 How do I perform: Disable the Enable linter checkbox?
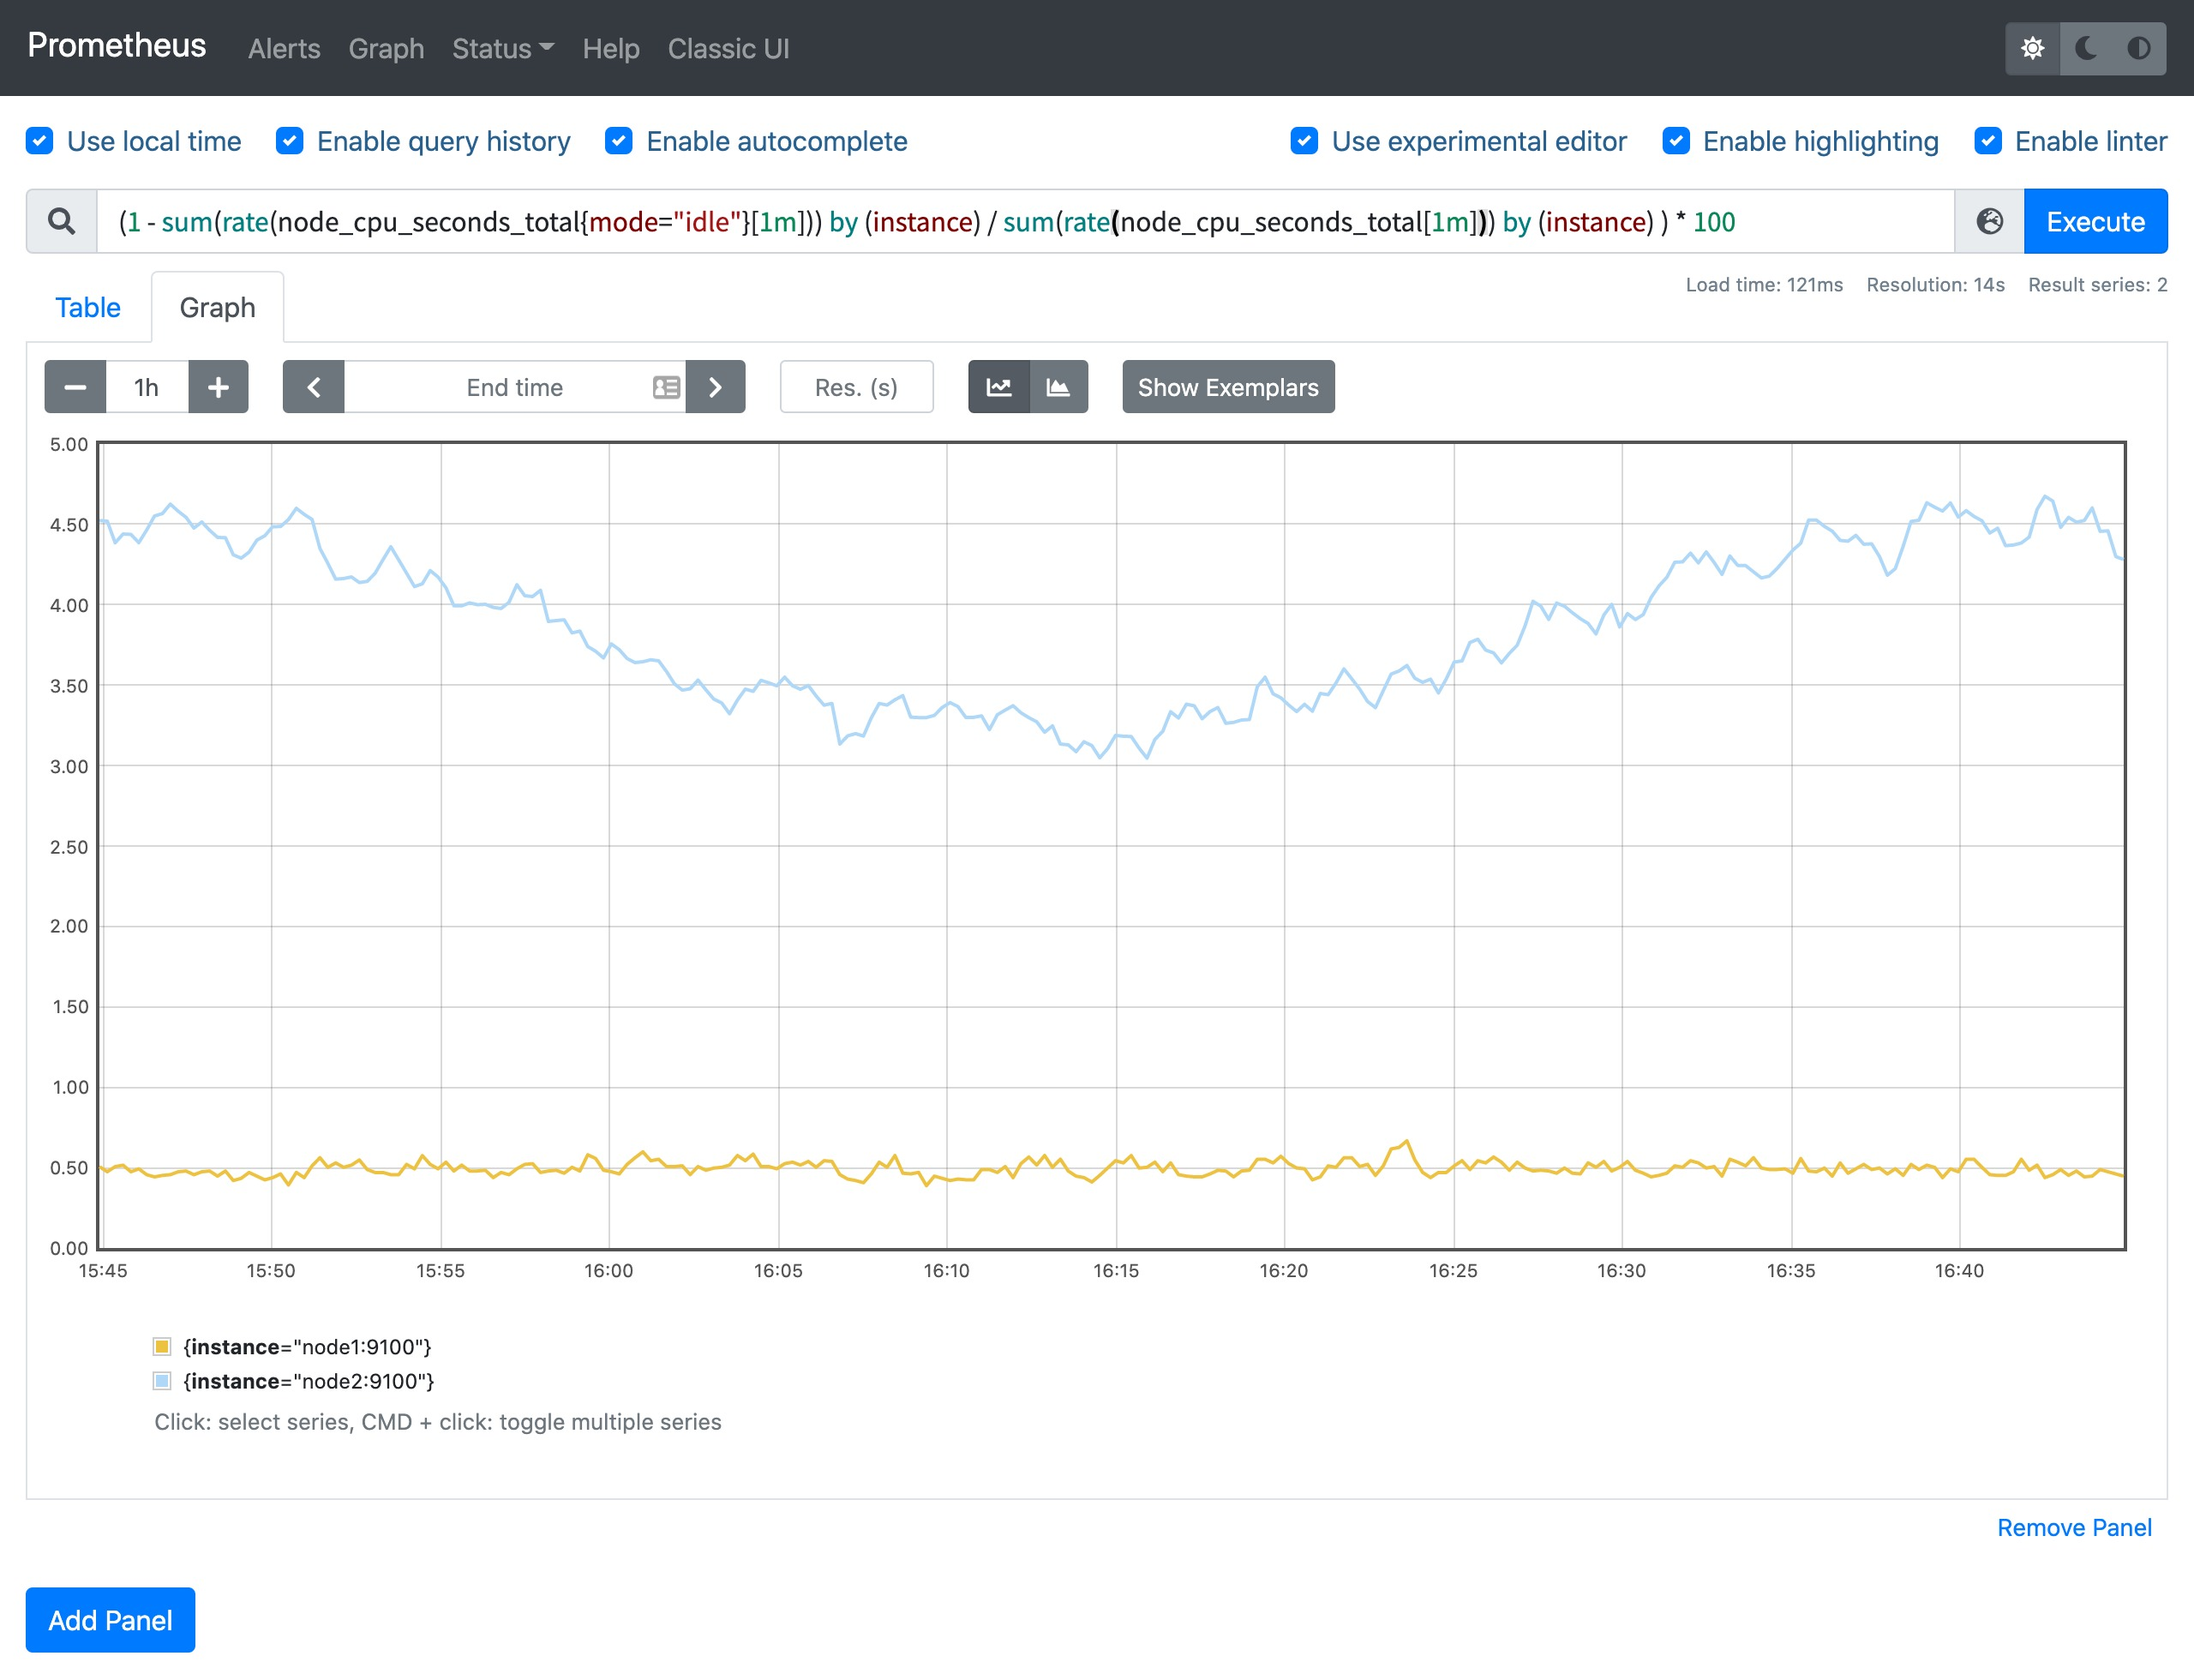tap(1986, 141)
